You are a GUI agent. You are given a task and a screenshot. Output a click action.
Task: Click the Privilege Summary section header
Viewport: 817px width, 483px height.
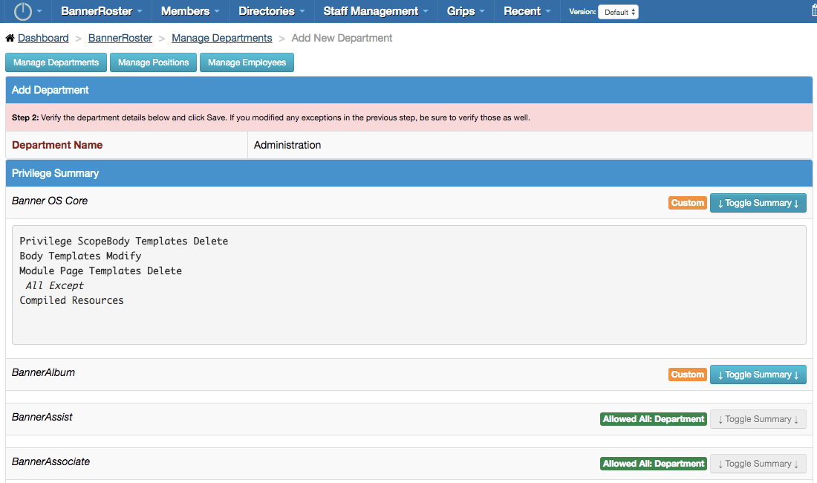409,173
